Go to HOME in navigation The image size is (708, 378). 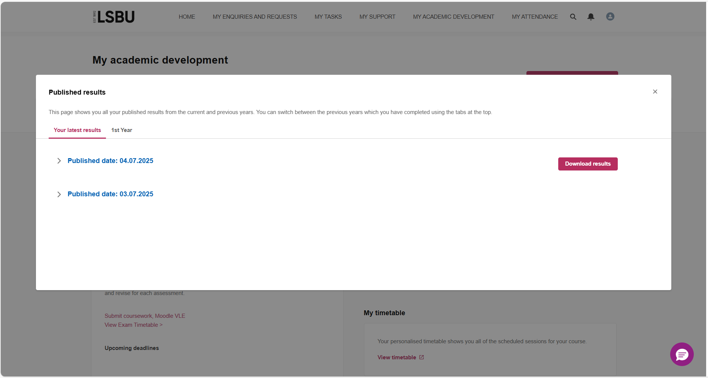click(x=187, y=17)
